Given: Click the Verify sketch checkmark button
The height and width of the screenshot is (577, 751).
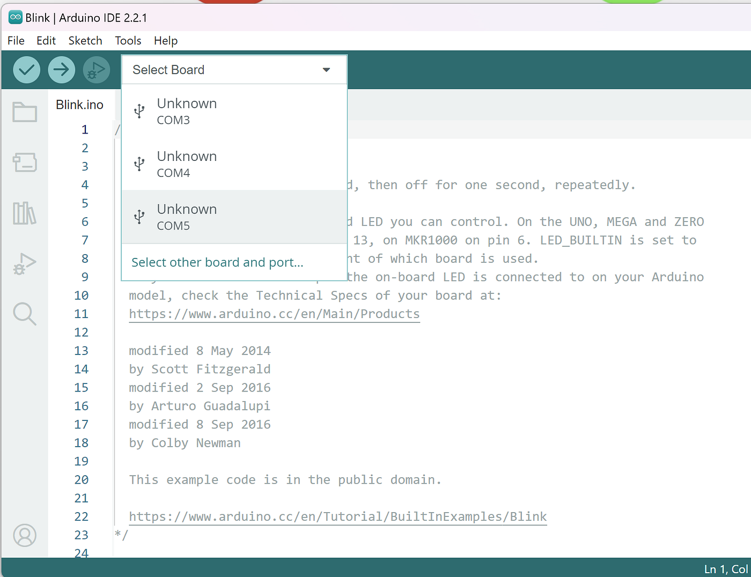Looking at the screenshot, I should (x=26, y=70).
